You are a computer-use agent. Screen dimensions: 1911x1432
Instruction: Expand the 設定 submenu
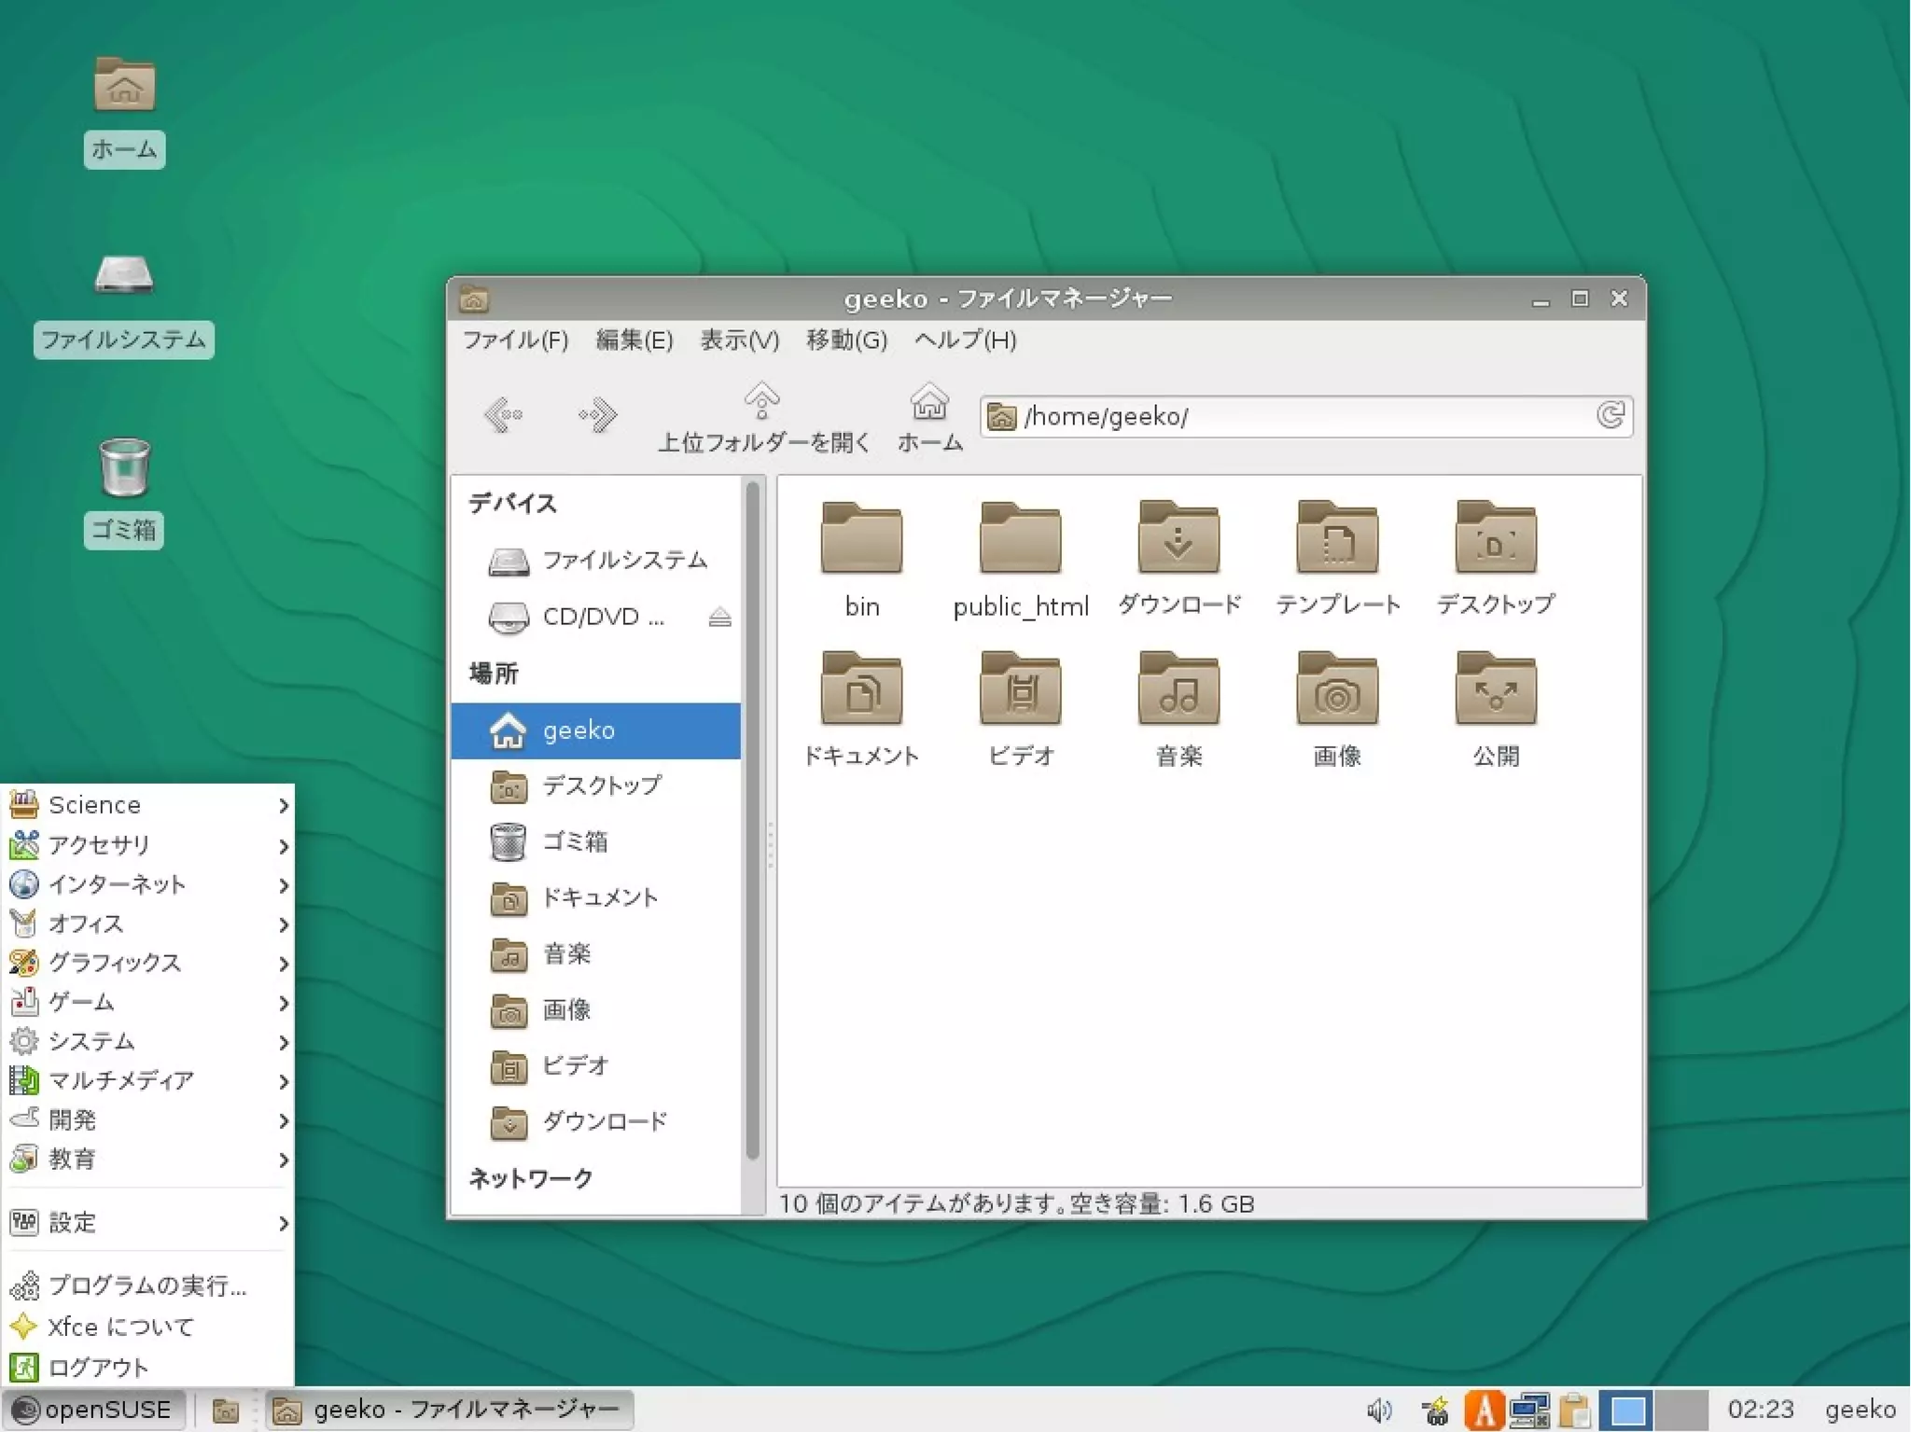tap(148, 1222)
